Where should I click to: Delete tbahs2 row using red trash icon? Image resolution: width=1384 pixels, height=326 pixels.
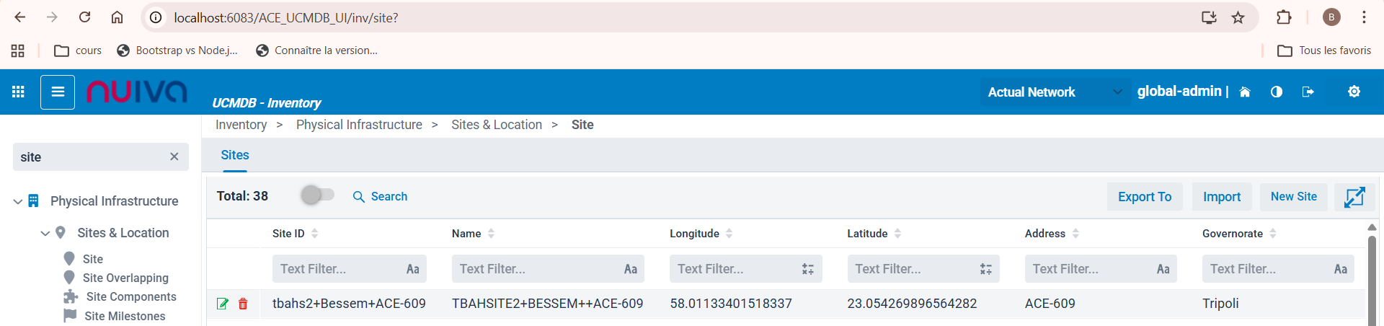click(x=243, y=304)
